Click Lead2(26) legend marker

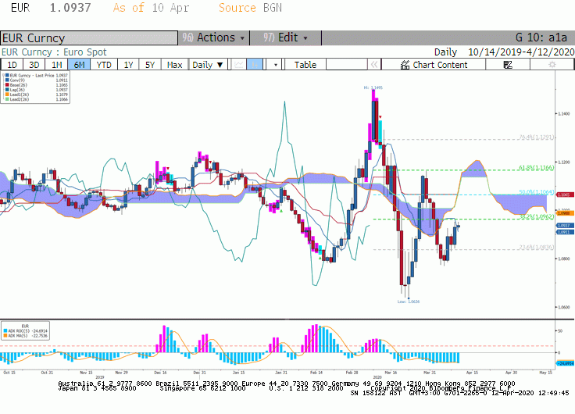(7, 99)
